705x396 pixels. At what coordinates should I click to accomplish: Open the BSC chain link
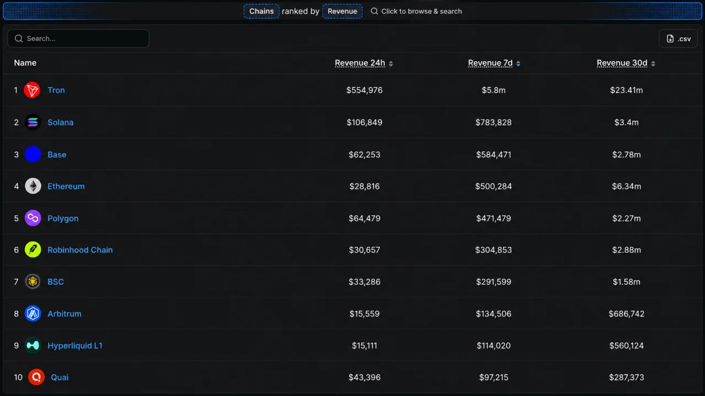point(56,282)
